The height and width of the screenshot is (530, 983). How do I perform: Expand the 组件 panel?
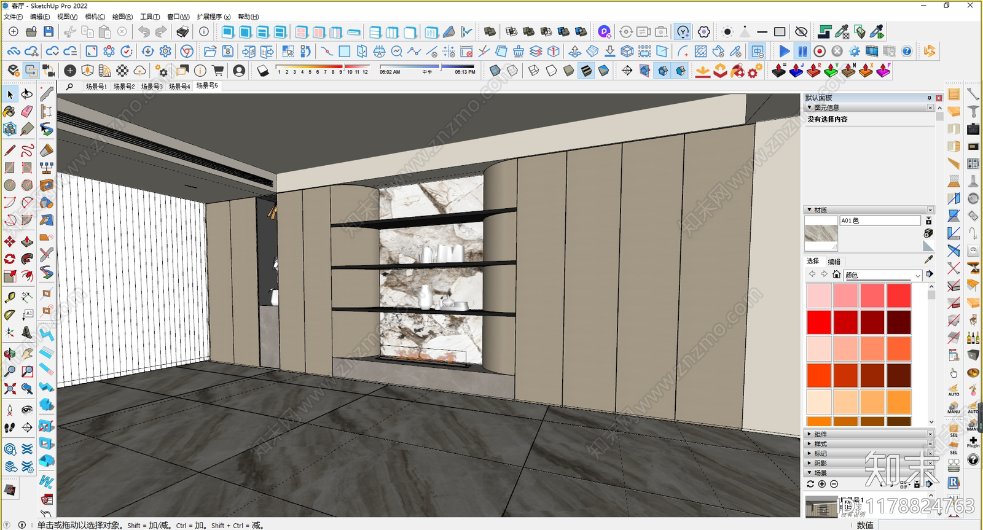click(x=810, y=434)
